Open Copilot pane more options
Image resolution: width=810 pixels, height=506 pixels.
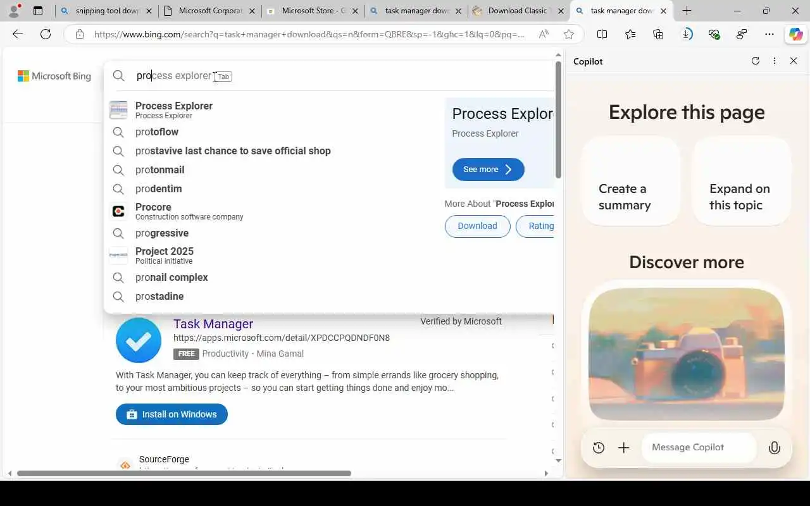[x=775, y=61]
